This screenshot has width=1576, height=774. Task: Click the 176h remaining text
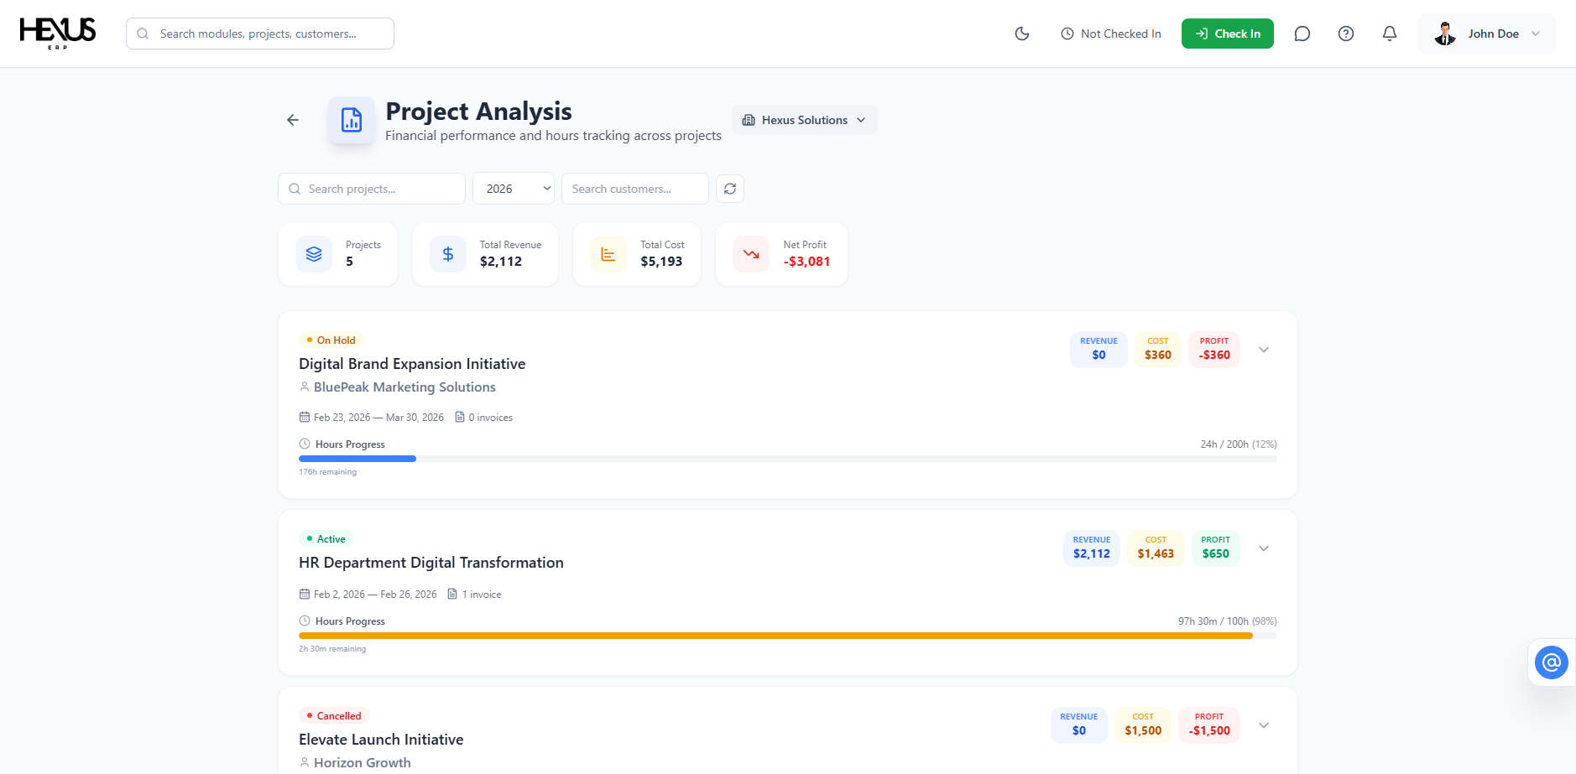[x=328, y=472]
